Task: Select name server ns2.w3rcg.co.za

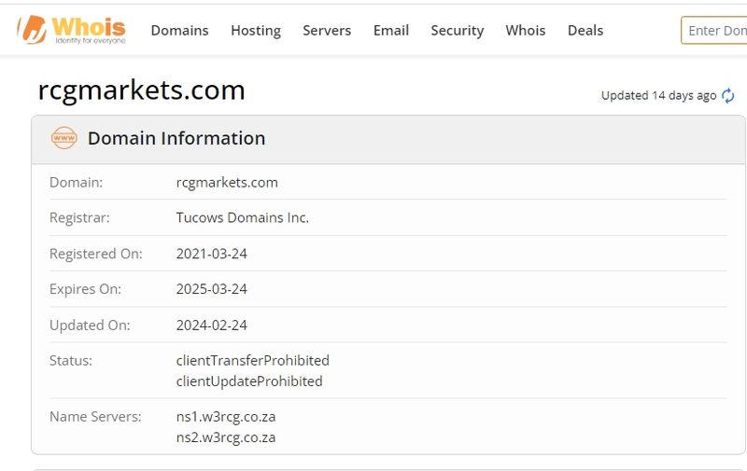Action: coord(226,437)
